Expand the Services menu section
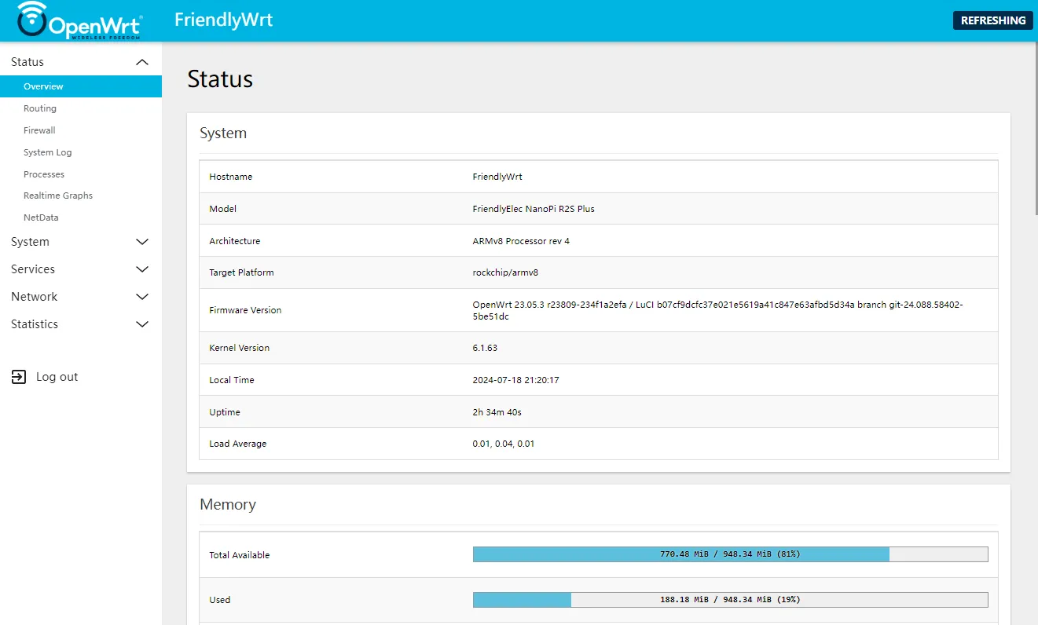Screen dimensions: 1038x625 pos(33,269)
